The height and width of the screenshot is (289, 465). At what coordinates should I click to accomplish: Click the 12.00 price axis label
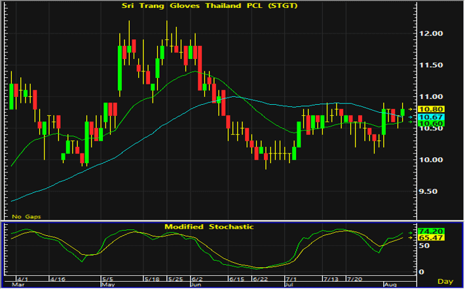pyautogui.click(x=431, y=33)
